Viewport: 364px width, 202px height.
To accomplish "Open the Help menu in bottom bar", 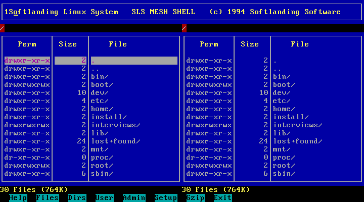I will 18,197.
